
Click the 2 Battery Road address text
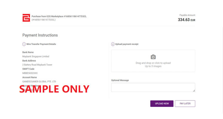coord(37,65)
